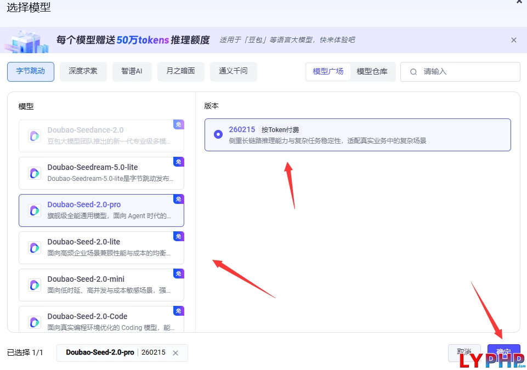The image size is (527, 370).
Task: Enable the 模型广场 view option
Action: (327, 71)
